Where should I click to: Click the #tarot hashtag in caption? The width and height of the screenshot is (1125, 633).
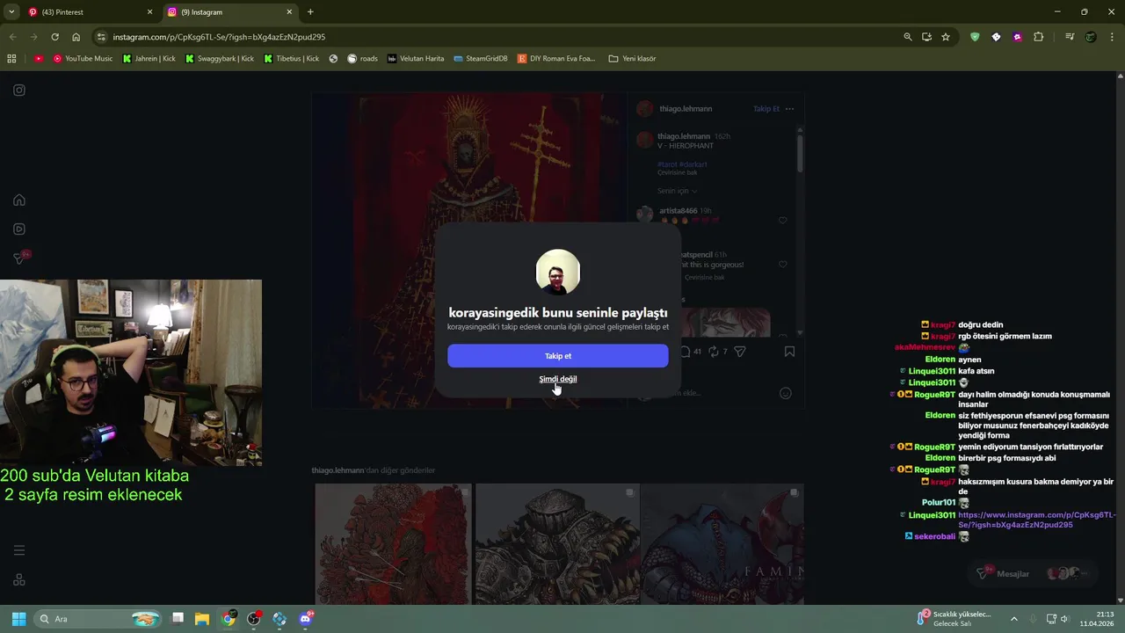[668, 164]
